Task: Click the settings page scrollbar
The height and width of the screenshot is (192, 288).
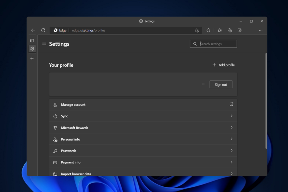Action: pos(266,101)
